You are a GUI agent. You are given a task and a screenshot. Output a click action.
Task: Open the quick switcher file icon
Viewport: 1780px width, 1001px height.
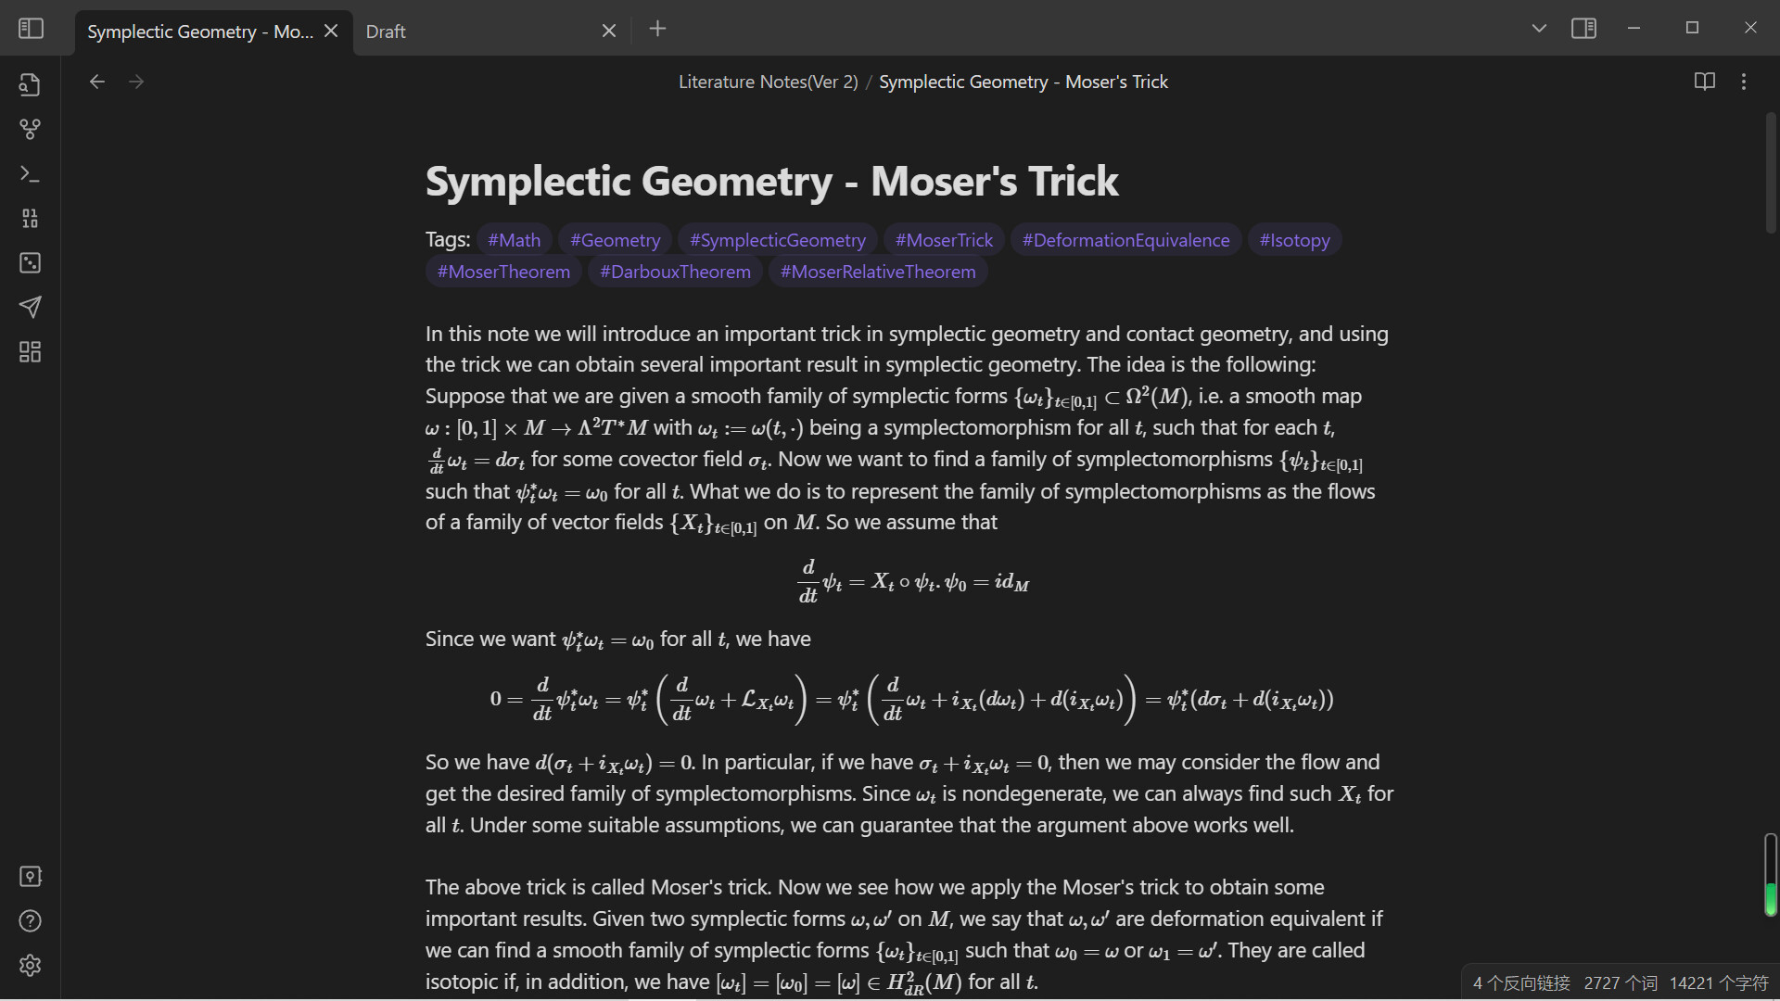[30, 84]
